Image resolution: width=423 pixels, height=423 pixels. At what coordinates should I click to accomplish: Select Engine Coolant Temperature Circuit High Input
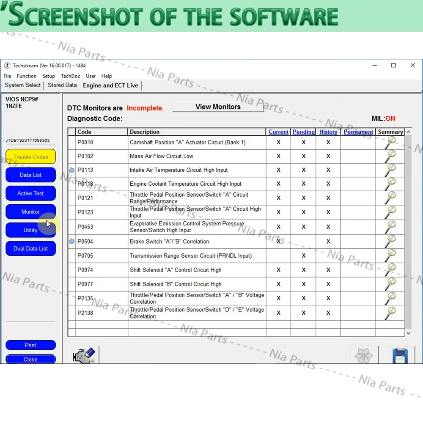tap(186, 184)
